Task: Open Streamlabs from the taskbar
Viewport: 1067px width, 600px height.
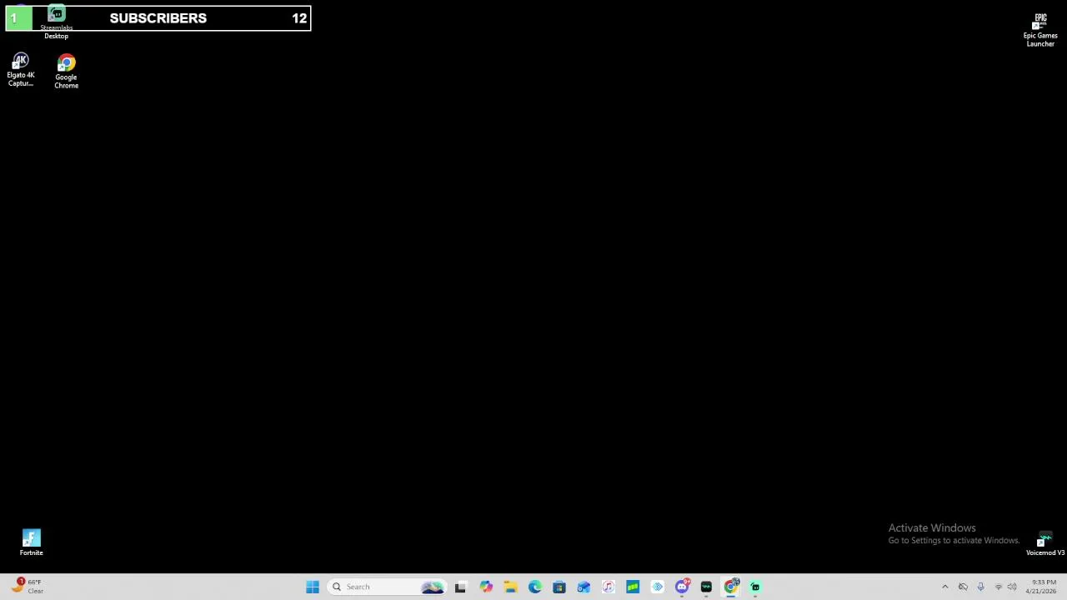Action: click(x=755, y=587)
